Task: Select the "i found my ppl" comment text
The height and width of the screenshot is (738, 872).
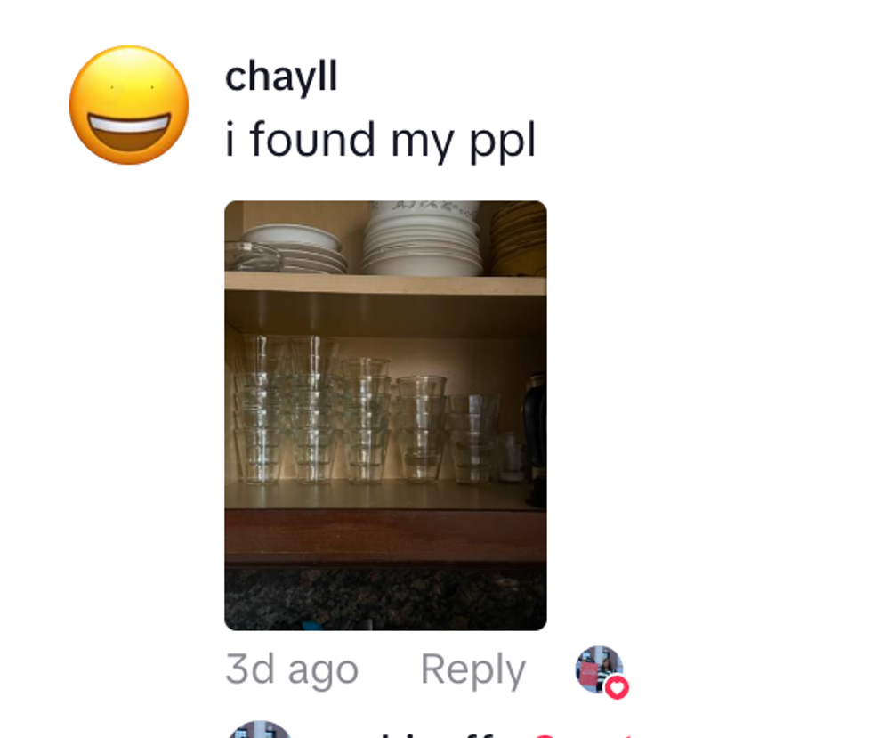Action: pyautogui.click(x=381, y=141)
